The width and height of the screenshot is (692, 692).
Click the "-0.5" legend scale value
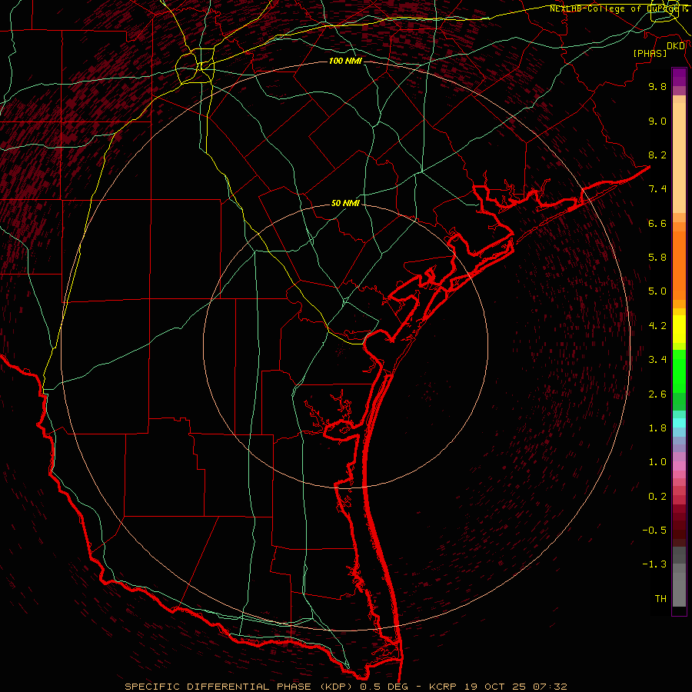[x=654, y=531]
